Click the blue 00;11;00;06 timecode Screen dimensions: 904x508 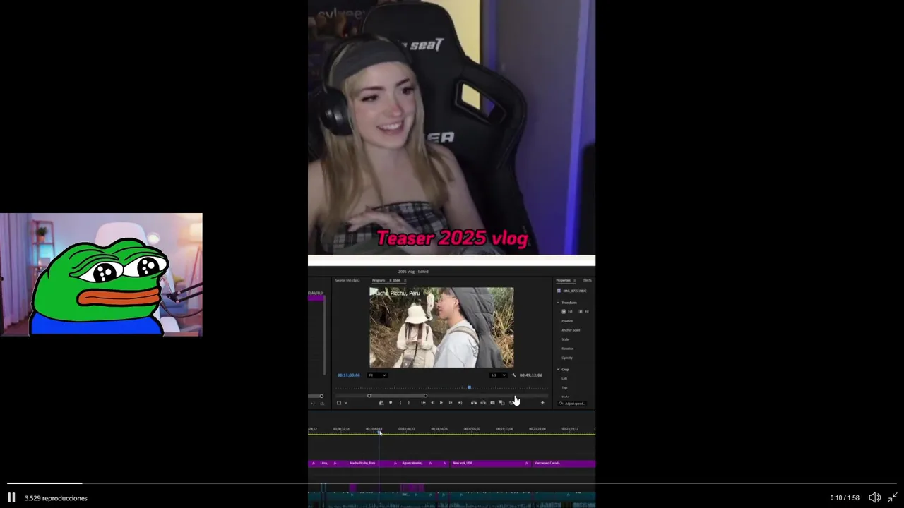point(349,375)
